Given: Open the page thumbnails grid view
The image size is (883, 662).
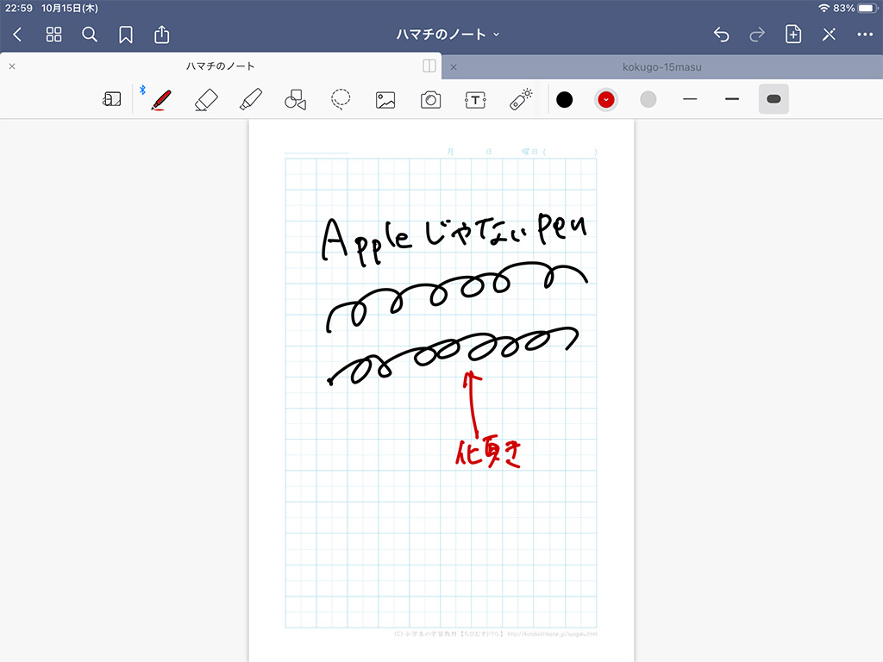Looking at the screenshot, I should tap(53, 34).
